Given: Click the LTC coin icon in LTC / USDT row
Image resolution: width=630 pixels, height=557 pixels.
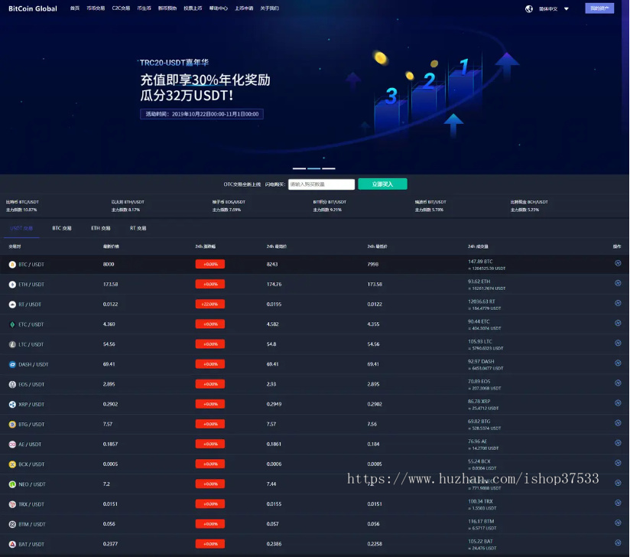Looking at the screenshot, I should click(x=12, y=344).
